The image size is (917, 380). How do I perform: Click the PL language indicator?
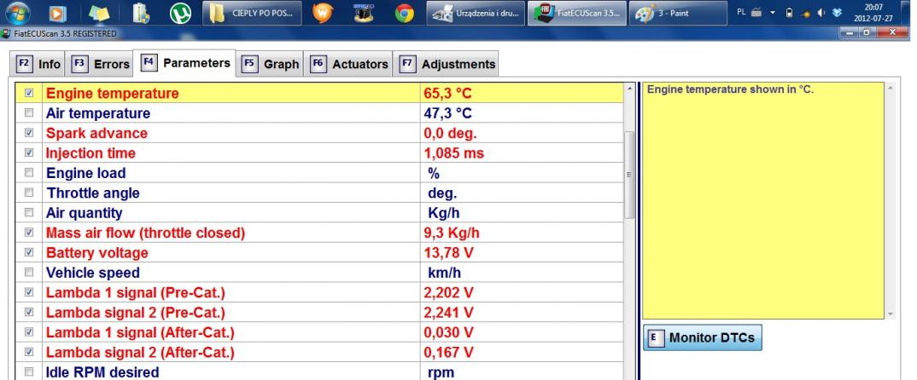tap(742, 12)
